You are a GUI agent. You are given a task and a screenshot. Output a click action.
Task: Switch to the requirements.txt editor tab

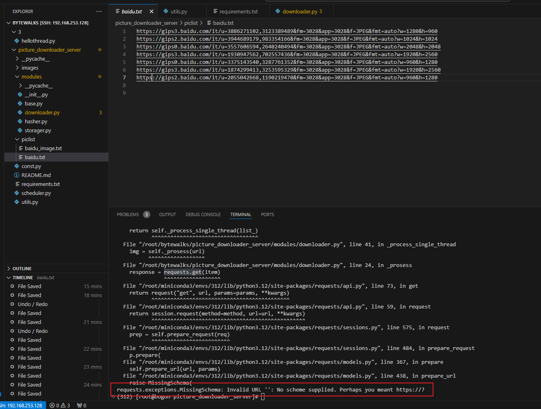click(238, 11)
